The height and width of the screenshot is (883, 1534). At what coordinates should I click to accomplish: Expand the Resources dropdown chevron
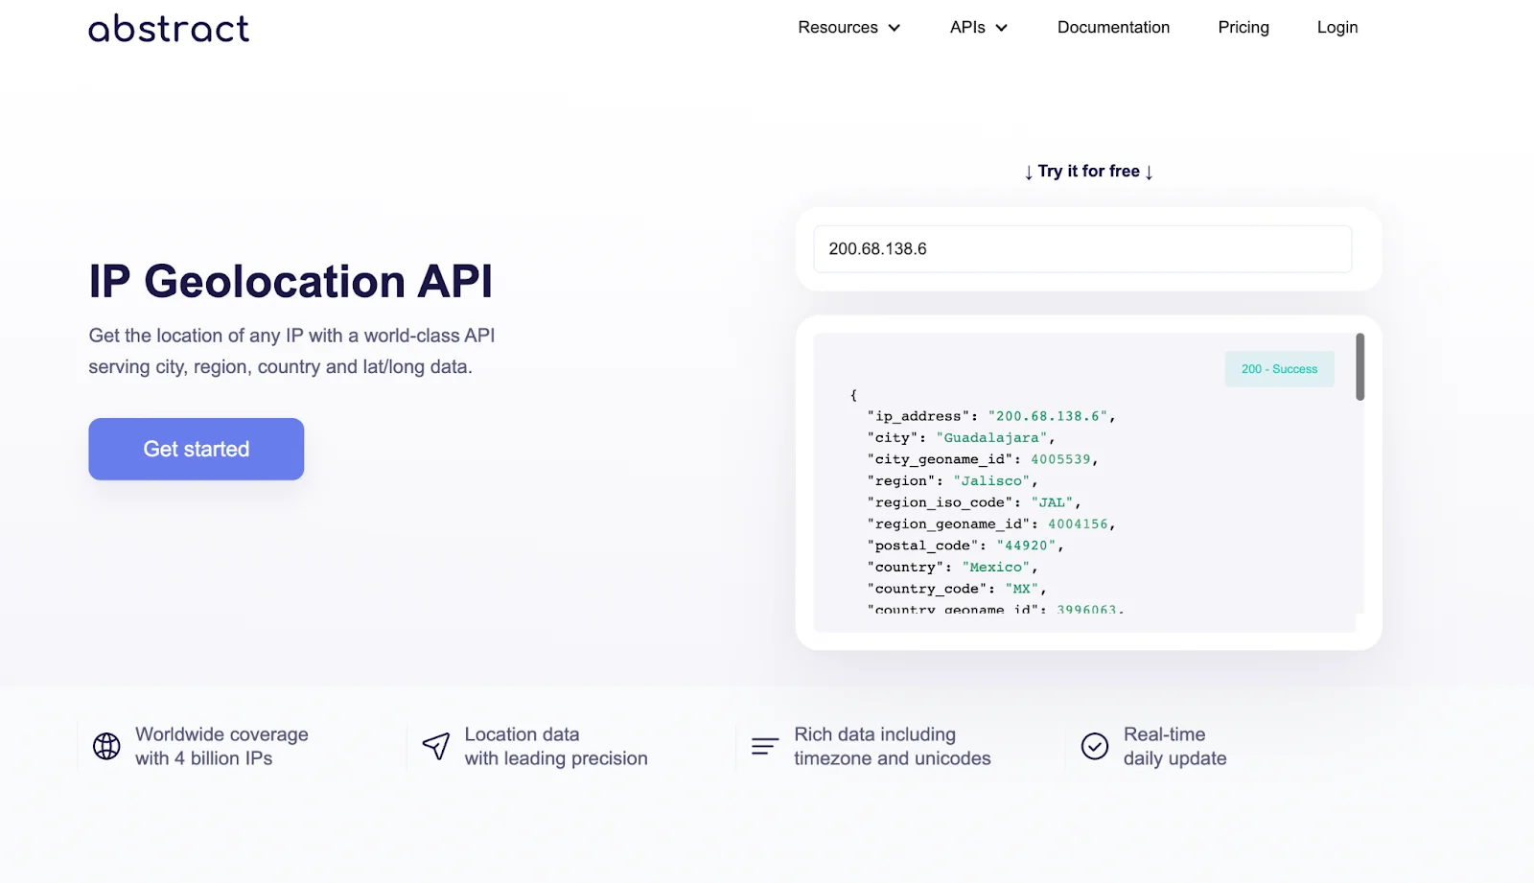(895, 28)
